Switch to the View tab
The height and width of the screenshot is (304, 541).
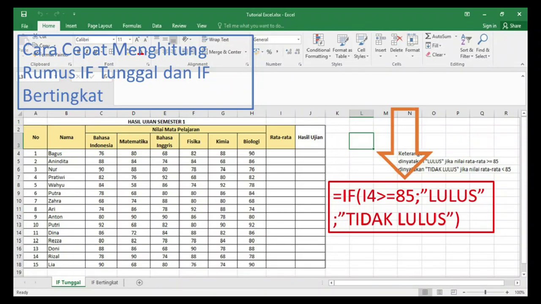(202, 26)
